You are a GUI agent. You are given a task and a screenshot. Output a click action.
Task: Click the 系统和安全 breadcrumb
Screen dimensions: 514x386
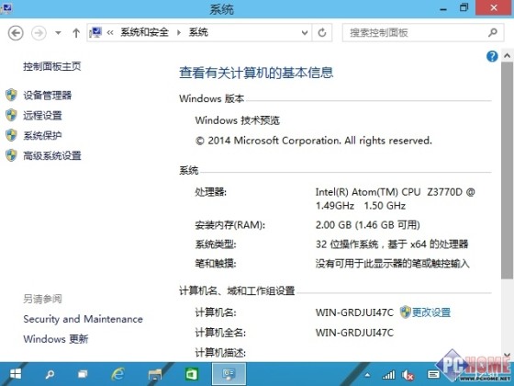tap(144, 32)
